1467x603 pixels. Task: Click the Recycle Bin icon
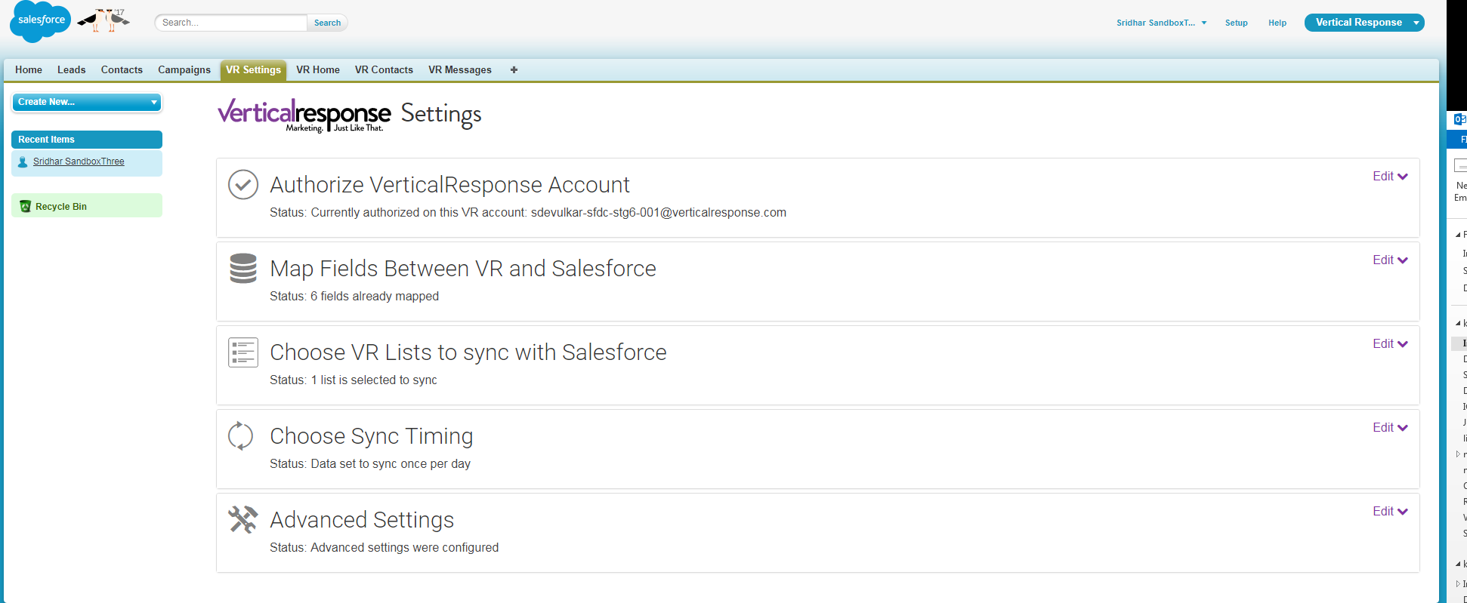(x=25, y=206)
